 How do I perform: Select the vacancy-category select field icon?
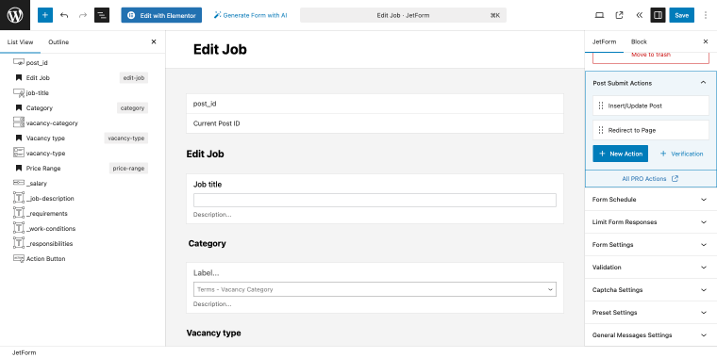tap(19, 122)
